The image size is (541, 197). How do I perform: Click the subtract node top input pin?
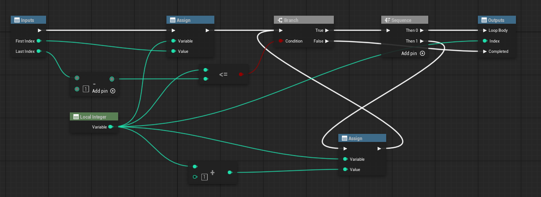(77, 79)
